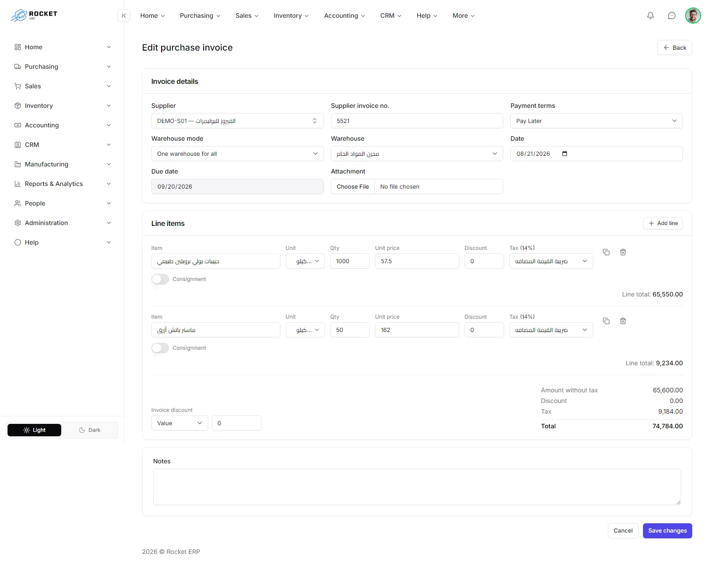Switch to Dark theme
The image size is (710, 565).
(90, 430)
